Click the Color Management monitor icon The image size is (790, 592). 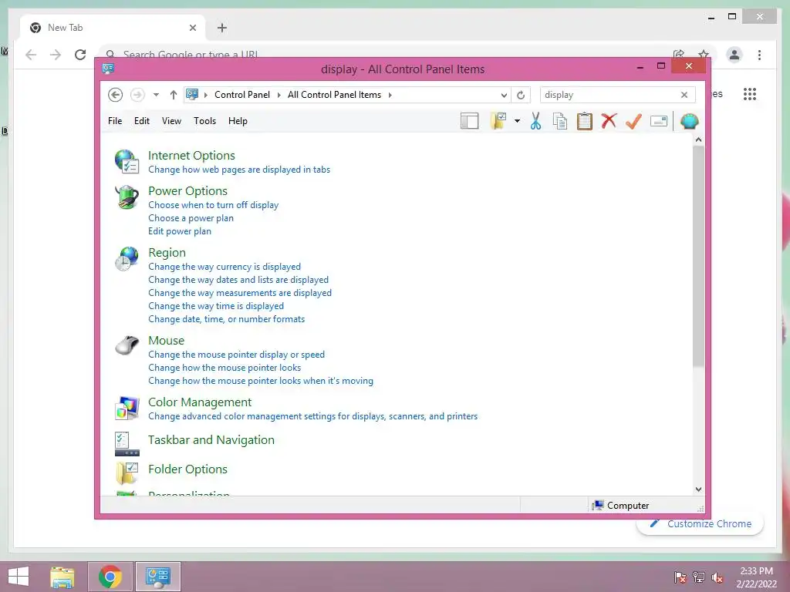pyautogui.click(x=127, y=408)
